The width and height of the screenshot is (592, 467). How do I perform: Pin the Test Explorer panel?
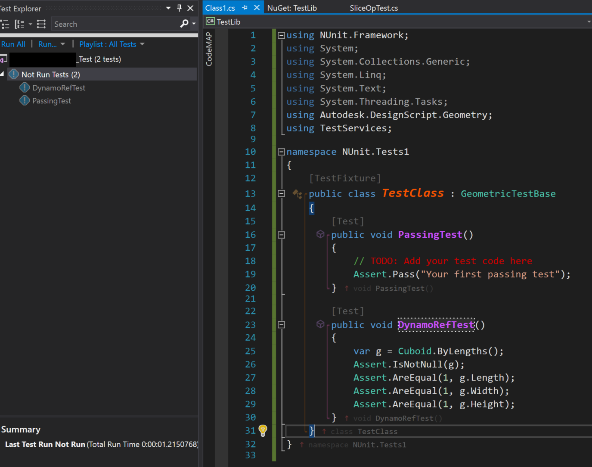click(x=180, y=8)
